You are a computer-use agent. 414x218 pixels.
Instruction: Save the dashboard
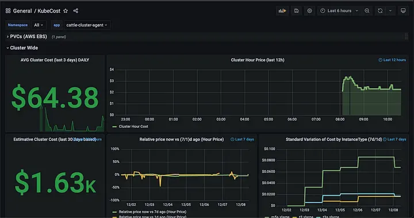(296, 11)
